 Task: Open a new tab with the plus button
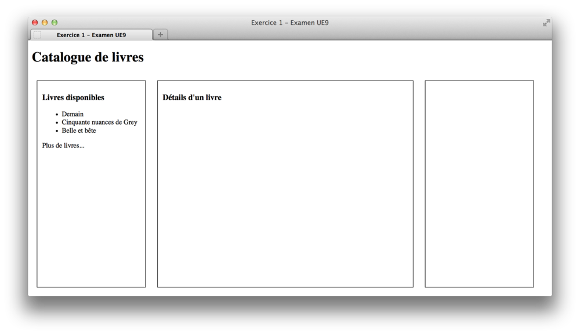click(160, 34)
